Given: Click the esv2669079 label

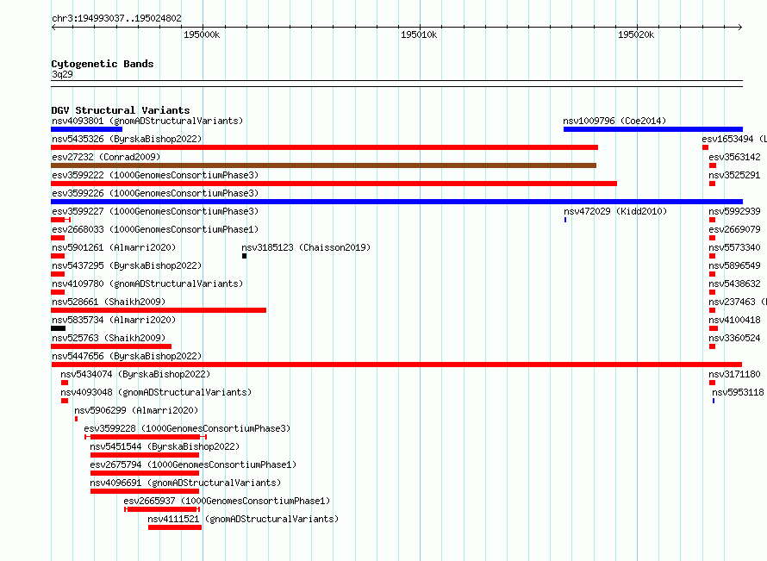Looking at the screenshot, I should (x=734, y=229).
